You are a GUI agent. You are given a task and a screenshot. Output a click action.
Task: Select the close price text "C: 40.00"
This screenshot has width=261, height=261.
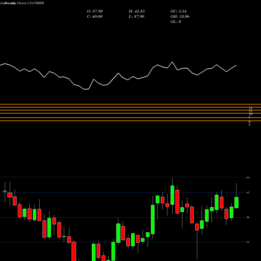(x=94, y=17)
